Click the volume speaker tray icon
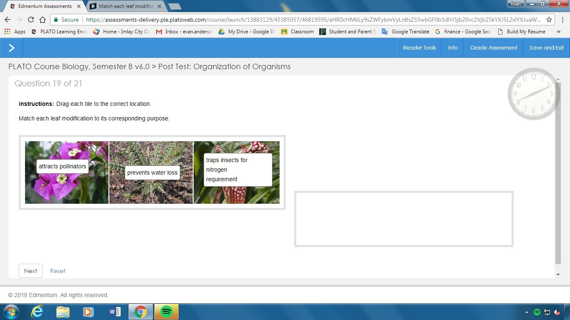The image size is (570, 320). (557, 312)
